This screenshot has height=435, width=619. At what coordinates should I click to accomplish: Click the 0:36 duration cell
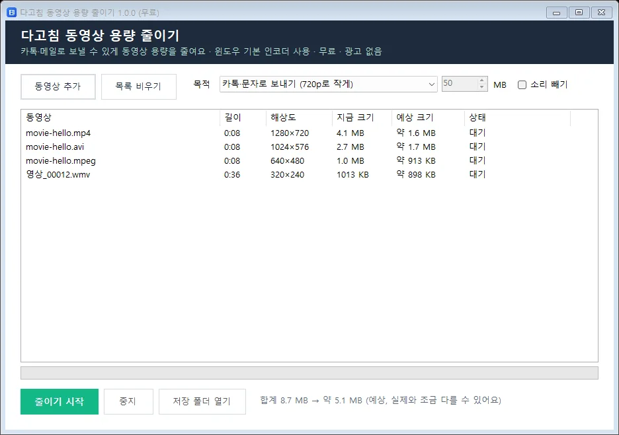(232, 174)
